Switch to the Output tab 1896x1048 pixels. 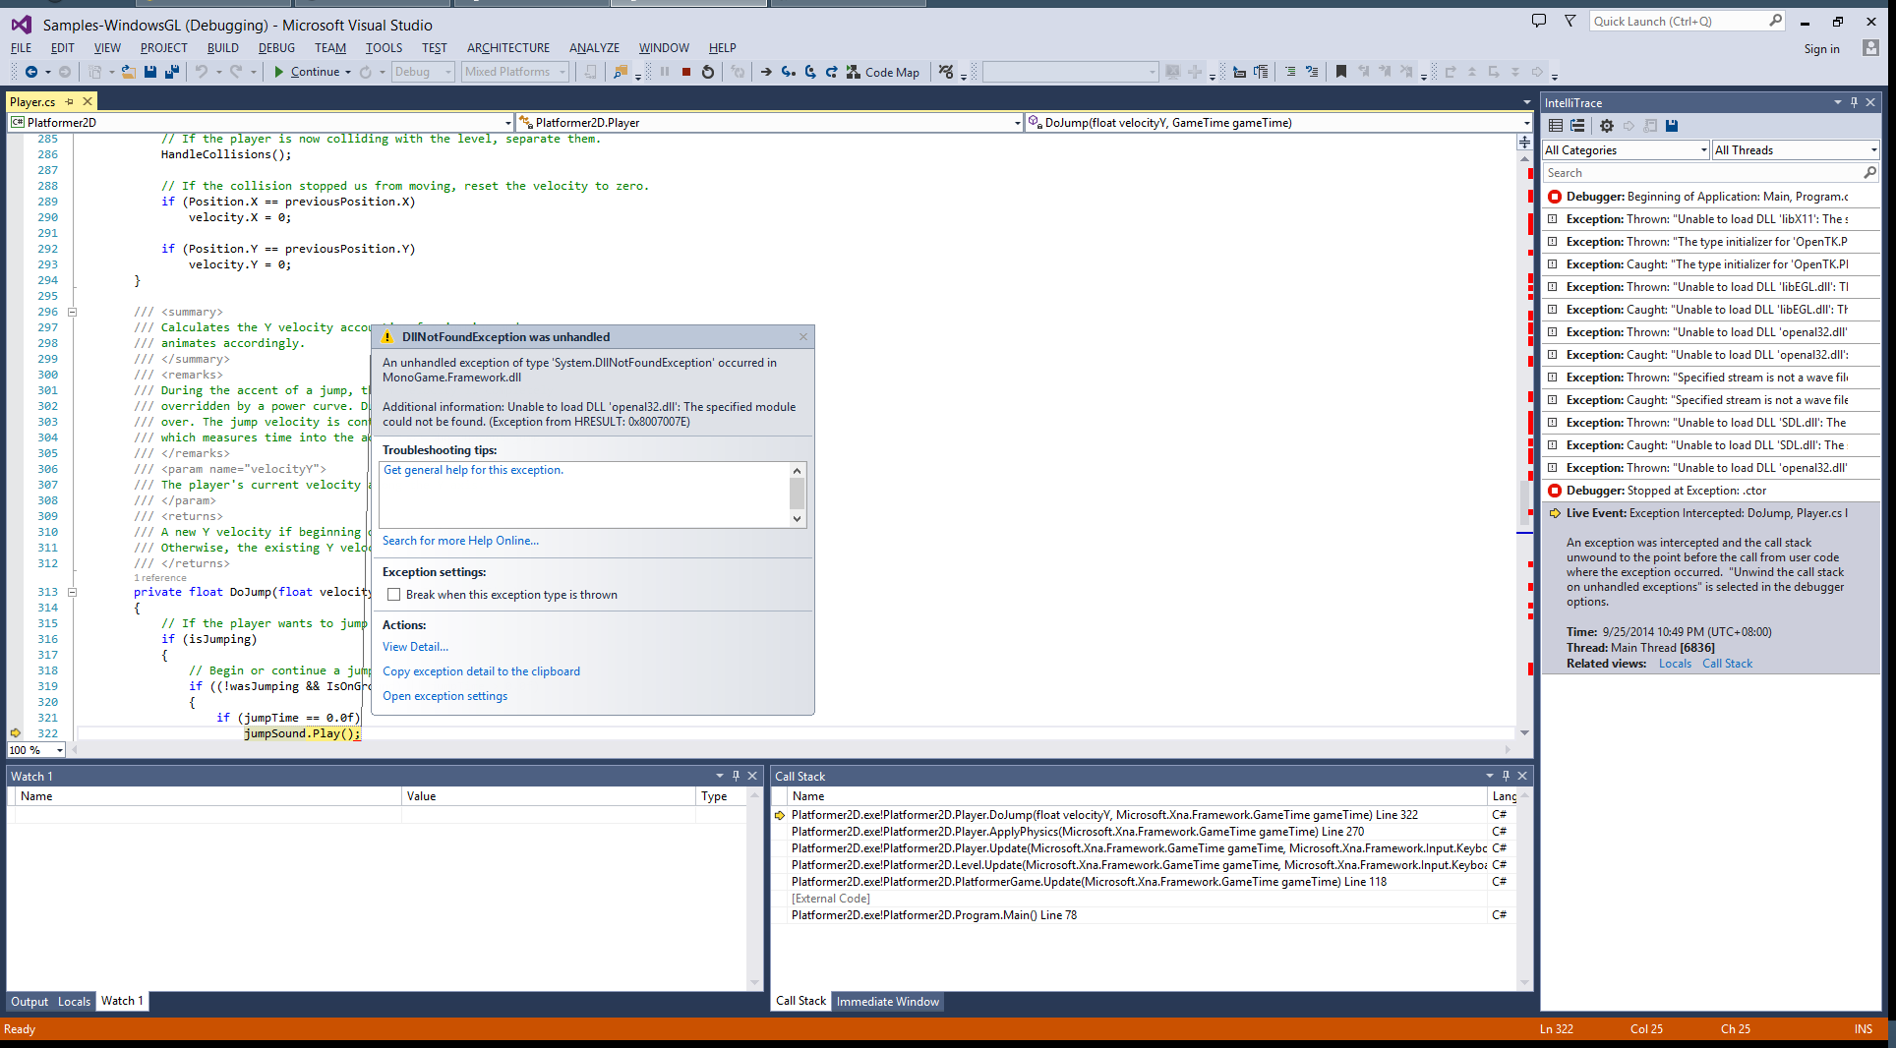click(x=30, y=1002)
